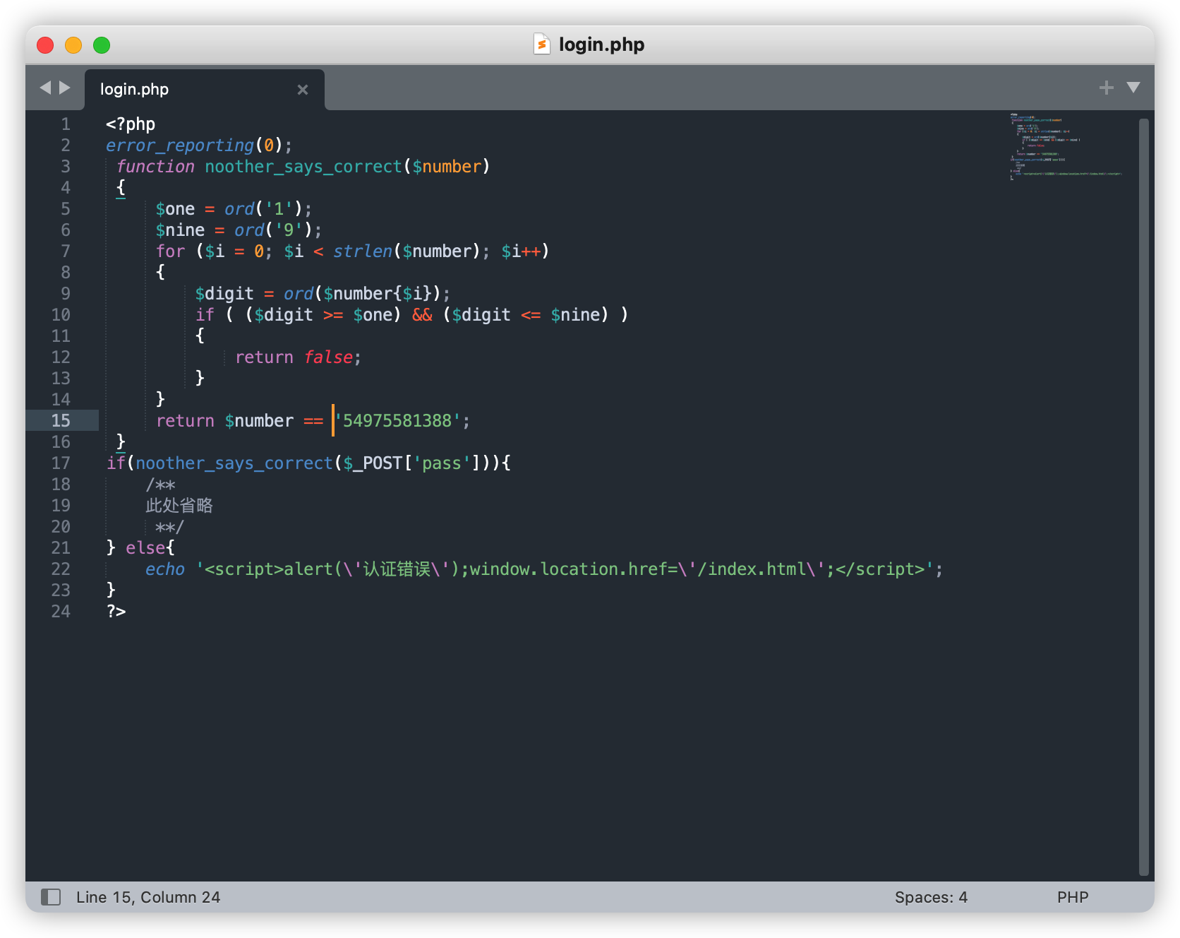Click 'error_reporting' on line 2
This screenshot has width=1180, height=938.
pyautogui.click(x=180, y=146)
